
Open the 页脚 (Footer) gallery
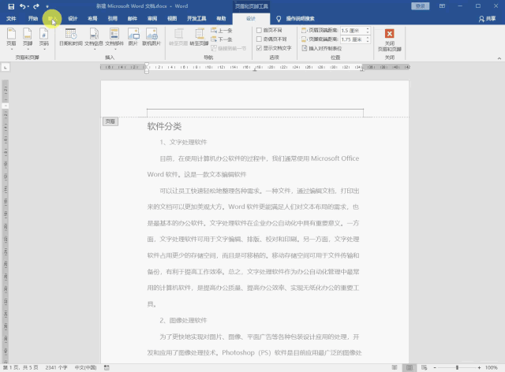coord(28,39)
